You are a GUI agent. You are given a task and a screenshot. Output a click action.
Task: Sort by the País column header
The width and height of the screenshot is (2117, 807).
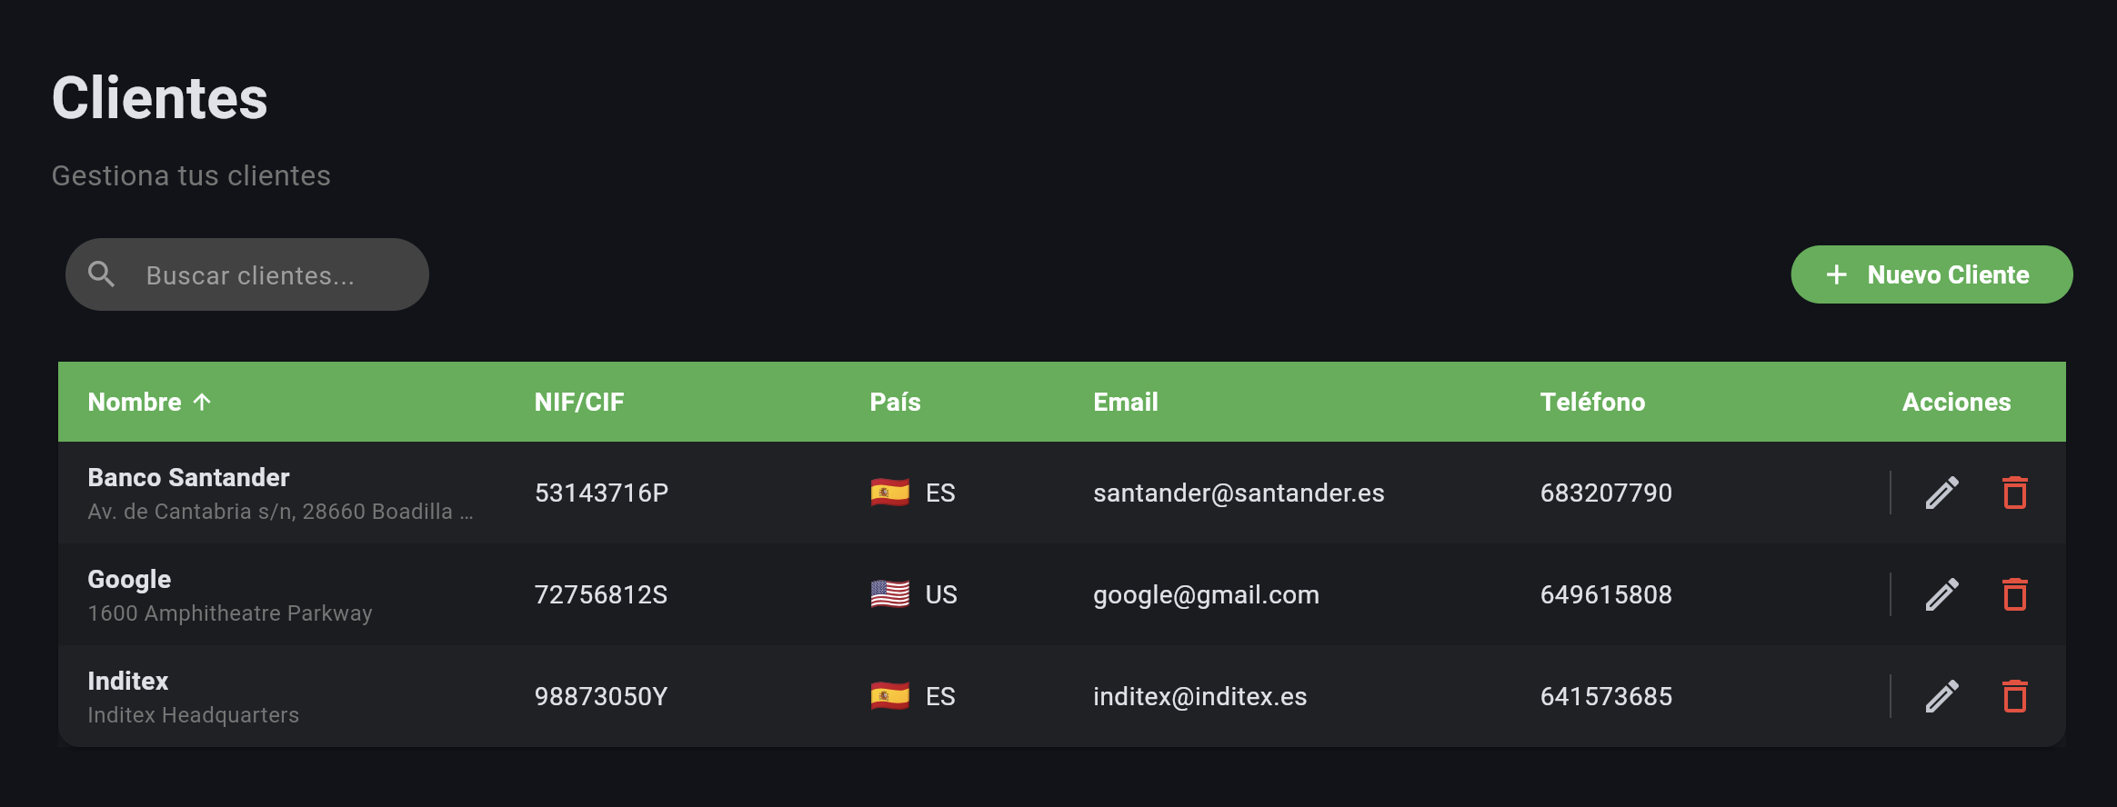(895, 402)
